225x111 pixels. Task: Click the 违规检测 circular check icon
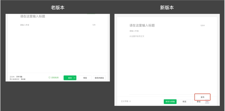49,78
